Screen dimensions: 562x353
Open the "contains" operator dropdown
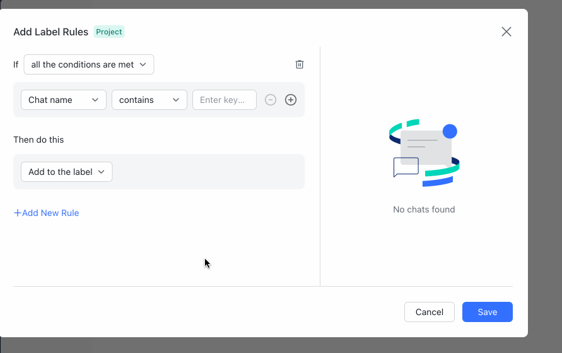(149, 100)
